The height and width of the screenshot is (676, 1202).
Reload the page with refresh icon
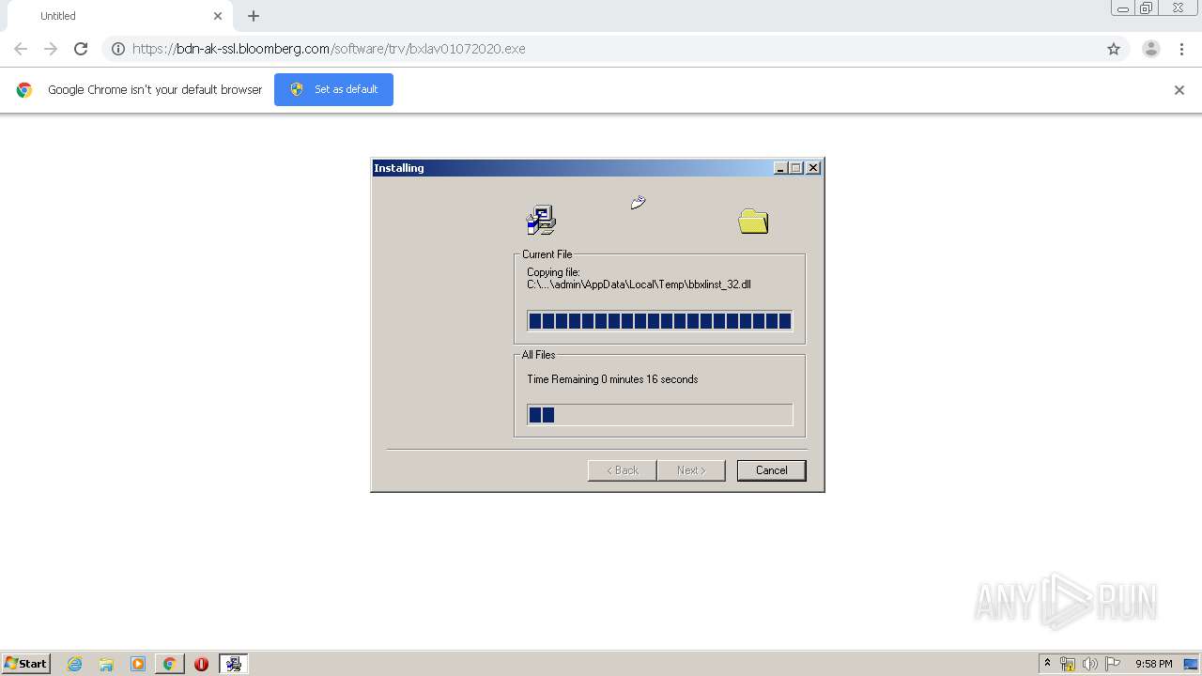pyautogui.click(x=81, y=49)
